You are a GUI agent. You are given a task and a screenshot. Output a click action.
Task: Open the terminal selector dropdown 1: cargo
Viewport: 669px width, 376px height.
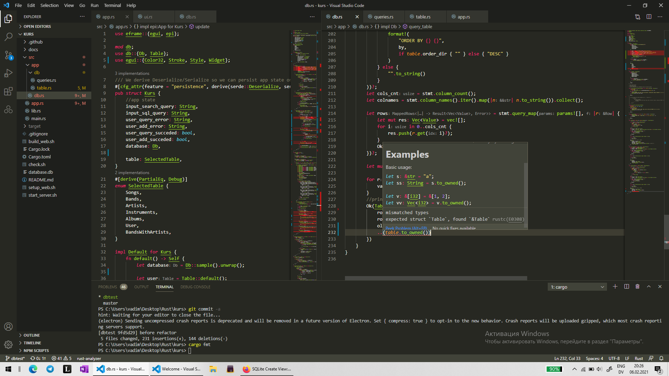coord(577,287)
